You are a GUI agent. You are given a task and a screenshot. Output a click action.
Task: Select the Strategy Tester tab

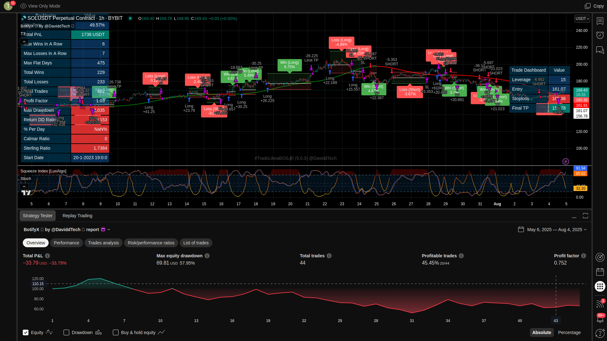[38, 216]
